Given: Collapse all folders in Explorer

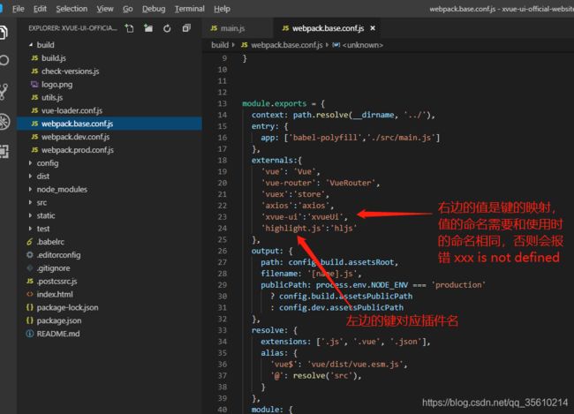Looking at the screenshot, I should (186, 28).
